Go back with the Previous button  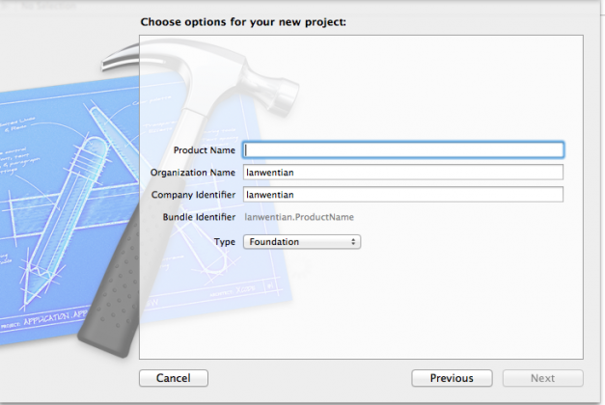(452, 378)
